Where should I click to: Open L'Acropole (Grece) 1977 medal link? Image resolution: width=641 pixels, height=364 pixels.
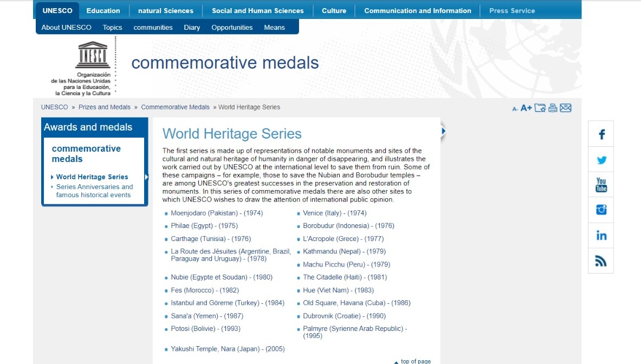pyautogui.click(x=344, y=238)
